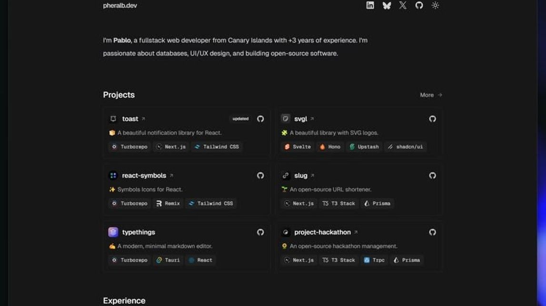Click the Turborepo tag on typethings
This screenshot has height=306, width=546.
pyautogui.click(x=129, y=260)
